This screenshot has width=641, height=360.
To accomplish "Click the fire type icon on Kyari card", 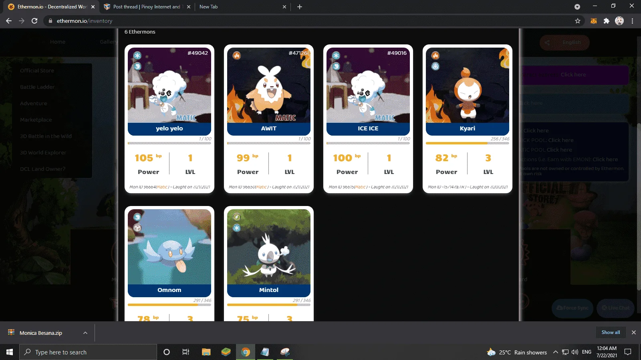I will tap(435, 56).
